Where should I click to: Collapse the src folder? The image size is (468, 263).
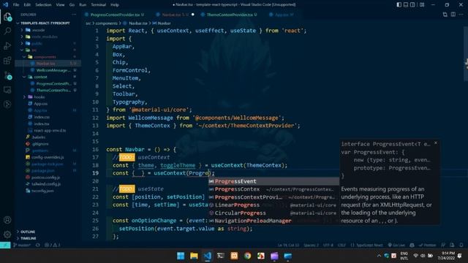[34, 50]
